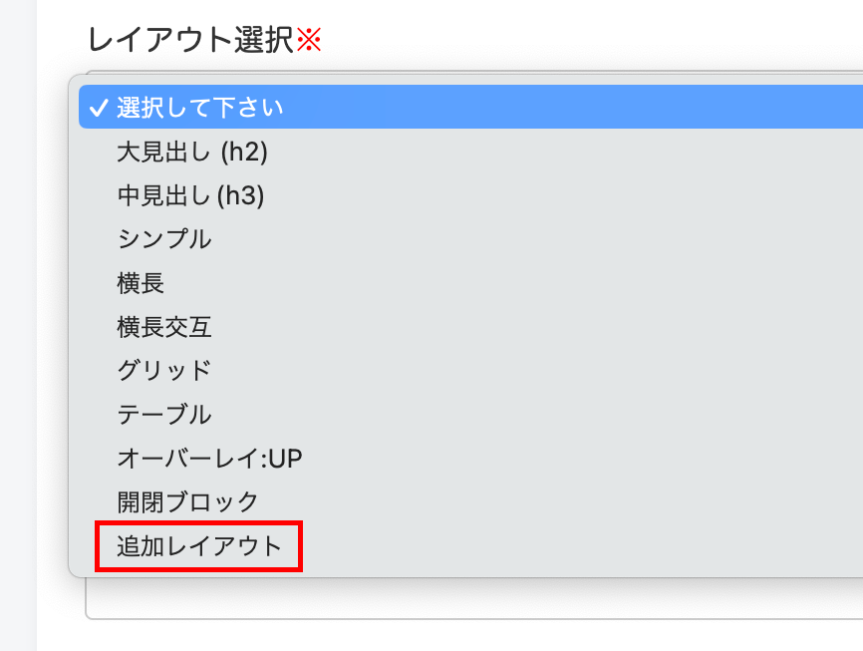
Task: Choose テーブル from the list
Action: point(164,414)
